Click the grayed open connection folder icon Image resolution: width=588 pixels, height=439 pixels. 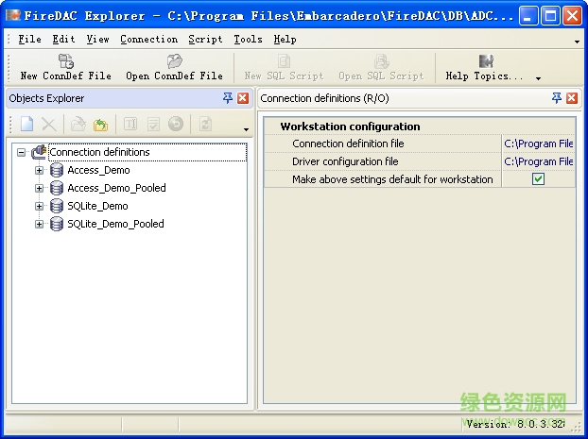78,124
